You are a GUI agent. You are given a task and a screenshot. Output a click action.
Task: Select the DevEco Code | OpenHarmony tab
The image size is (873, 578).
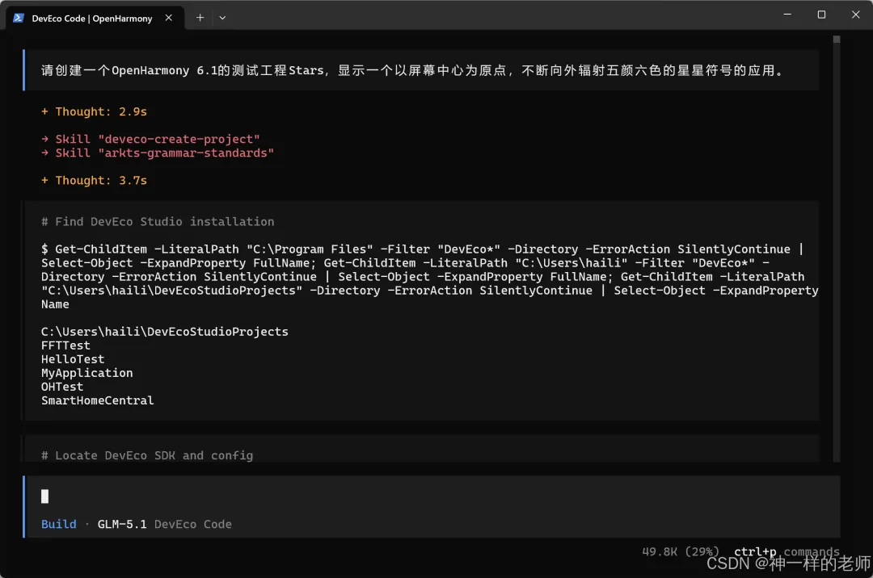95,18
